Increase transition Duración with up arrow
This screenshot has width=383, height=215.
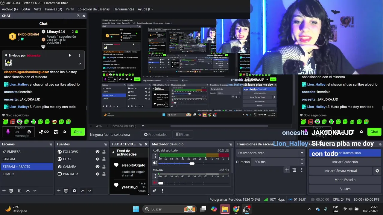302,160
